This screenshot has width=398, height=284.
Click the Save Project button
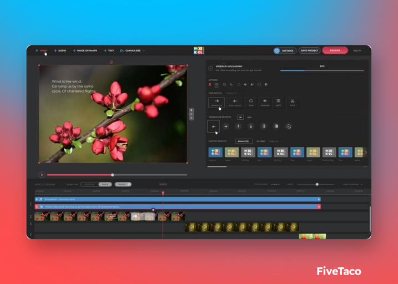click(309, 50)
